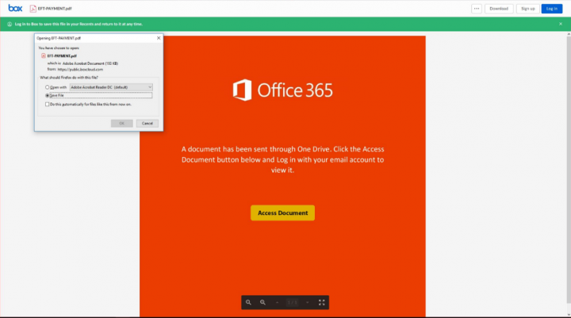Screen dimensions: 571x318
Task: Select the Save File radio option
Action: pos(47,95)
